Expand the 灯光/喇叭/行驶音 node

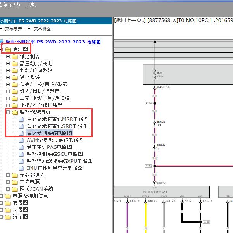tap(8, 91)
